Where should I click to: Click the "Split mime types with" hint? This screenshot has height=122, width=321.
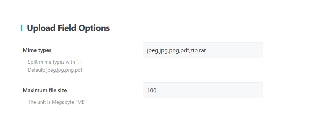[x=51, y=62]
